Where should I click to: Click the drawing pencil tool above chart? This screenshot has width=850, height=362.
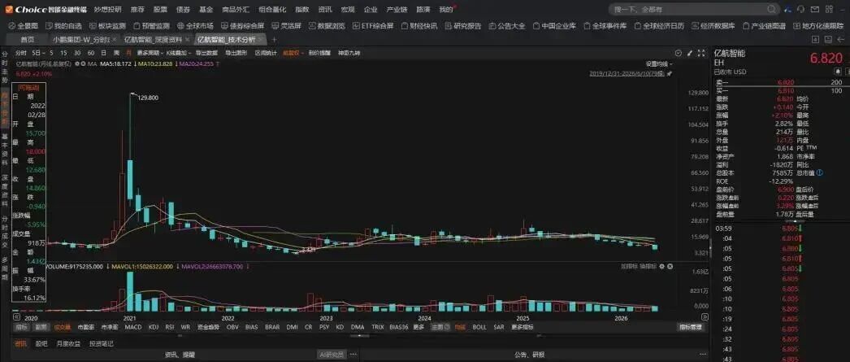click(x=690, y=53)
